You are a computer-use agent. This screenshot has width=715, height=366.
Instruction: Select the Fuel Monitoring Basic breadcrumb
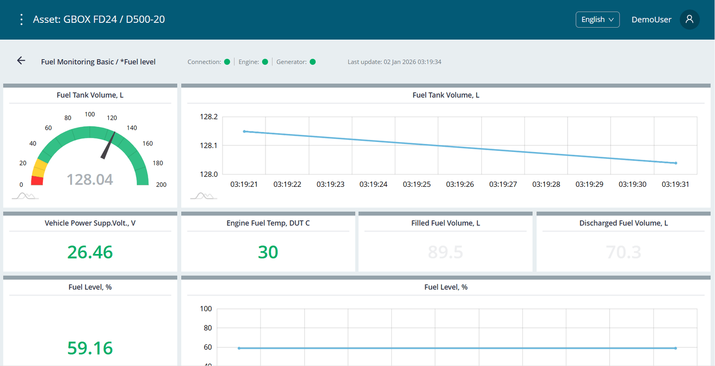pyautogui.click(x=77, y=61)
